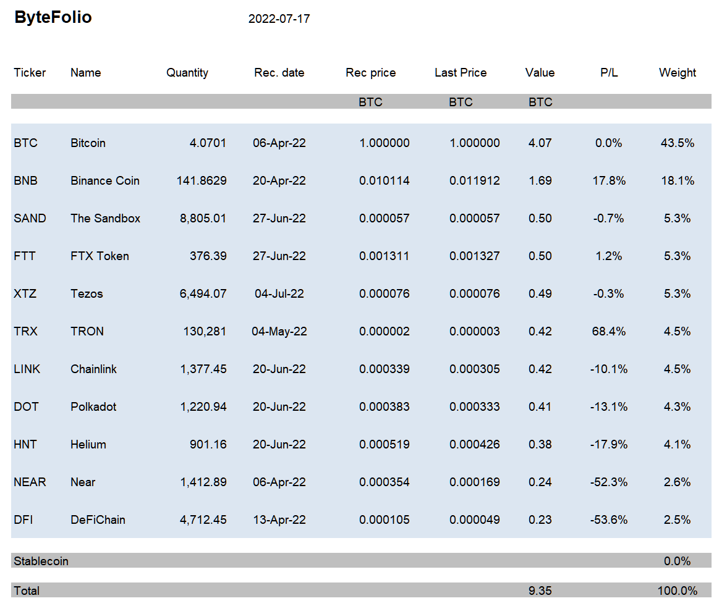727x614 pixels.
Task: Click the Quantity column header
Action: tap(187, 73)
